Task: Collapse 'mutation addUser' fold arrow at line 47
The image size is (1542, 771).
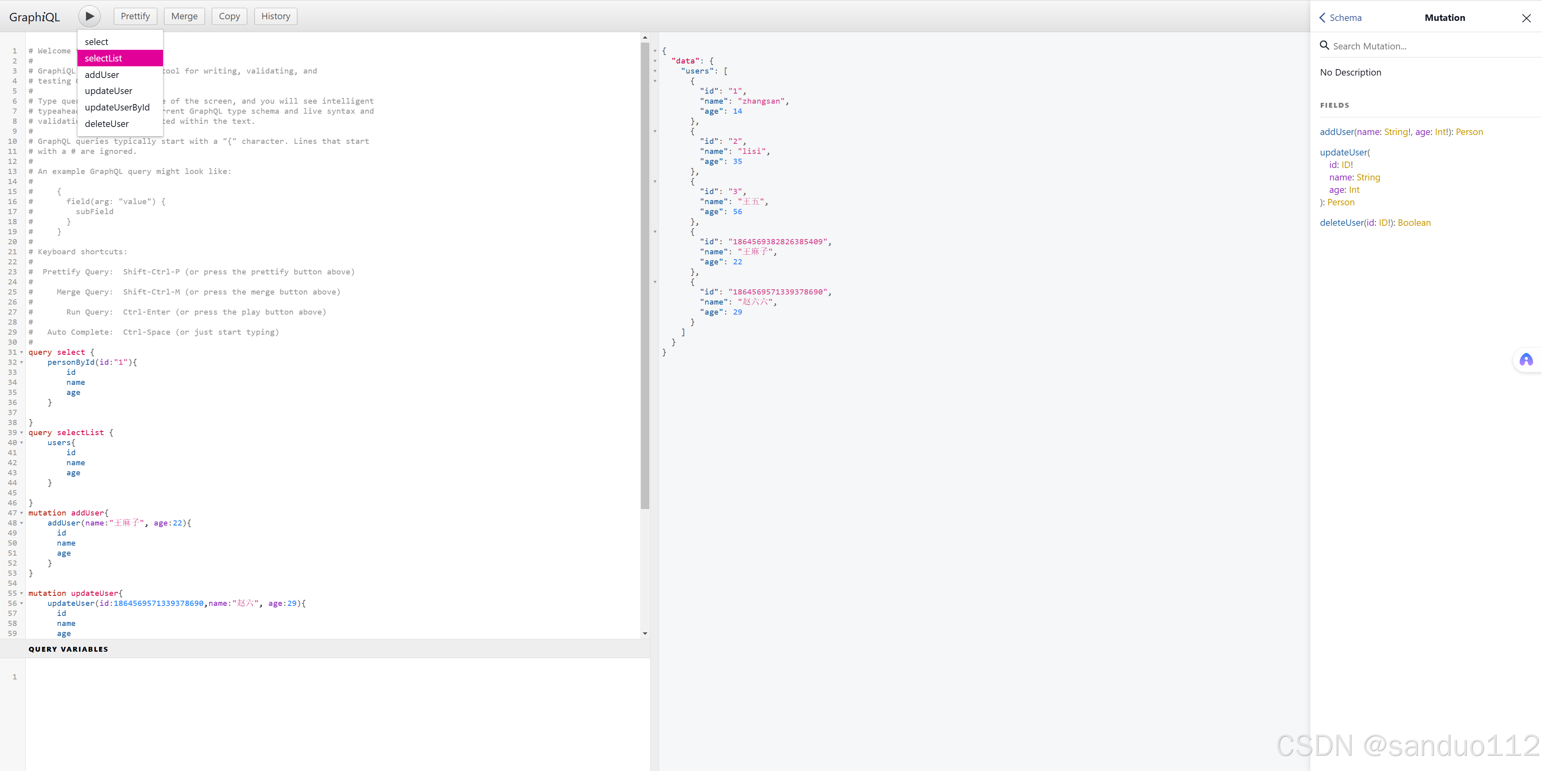Action: point(22,513)
